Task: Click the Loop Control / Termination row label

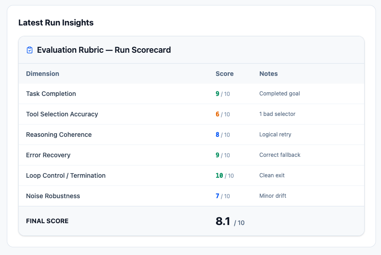Action: tap(66, 175)
